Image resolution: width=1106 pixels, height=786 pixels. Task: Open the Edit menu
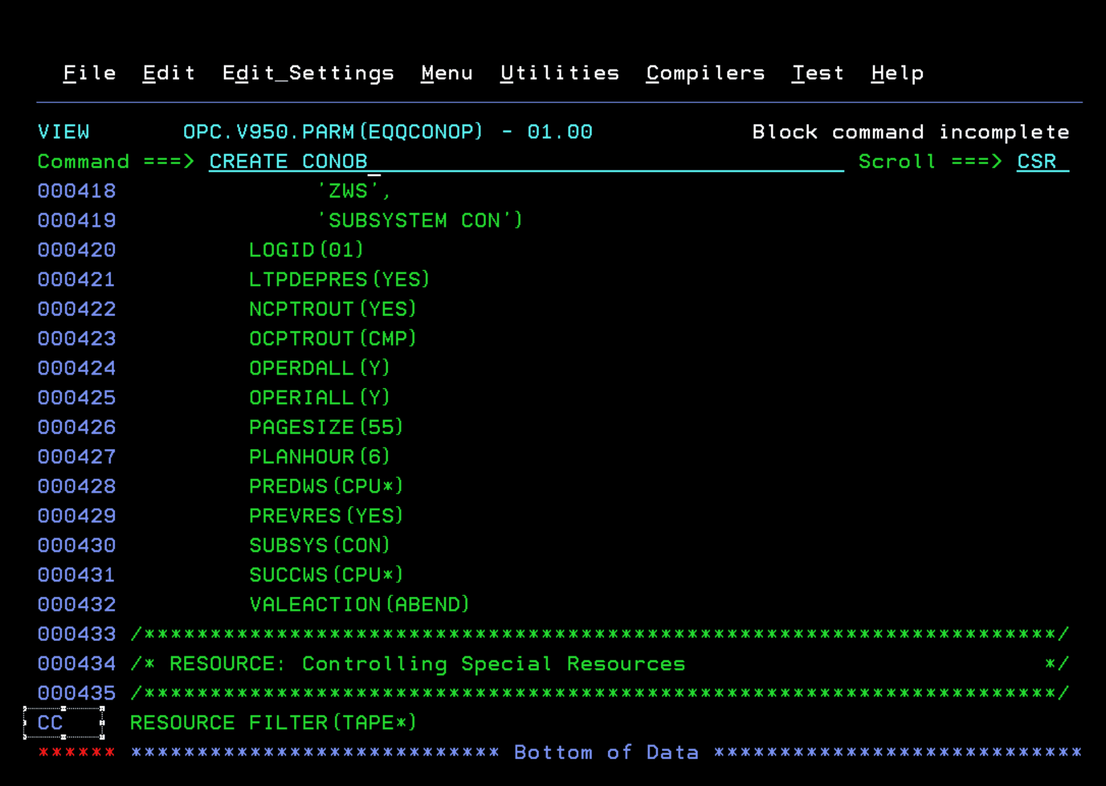click(x=169, y=73)
